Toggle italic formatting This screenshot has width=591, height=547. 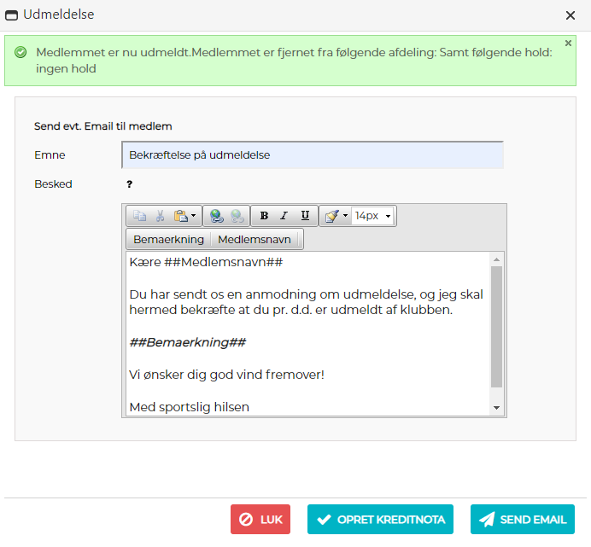(x=284, y=216)
